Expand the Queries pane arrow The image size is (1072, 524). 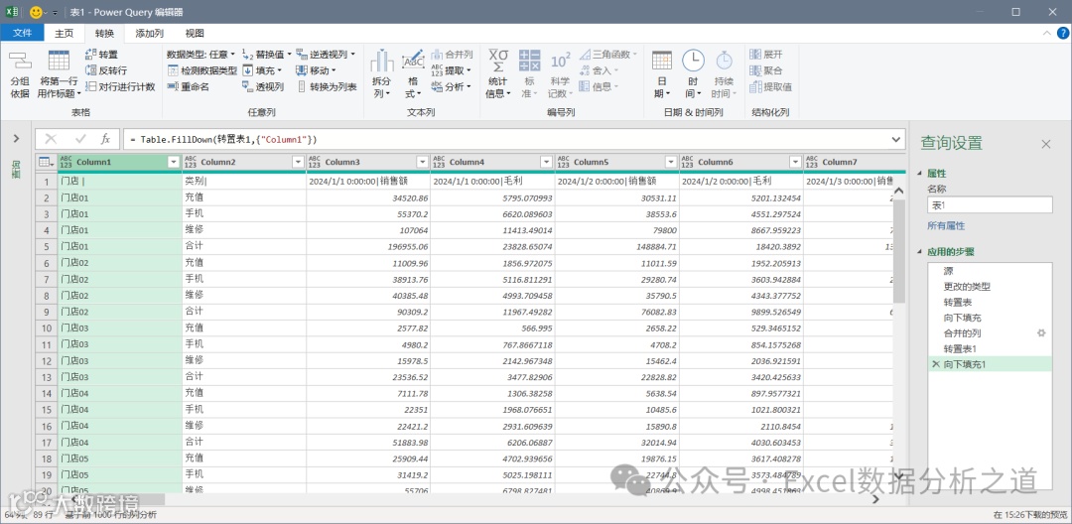17,139
